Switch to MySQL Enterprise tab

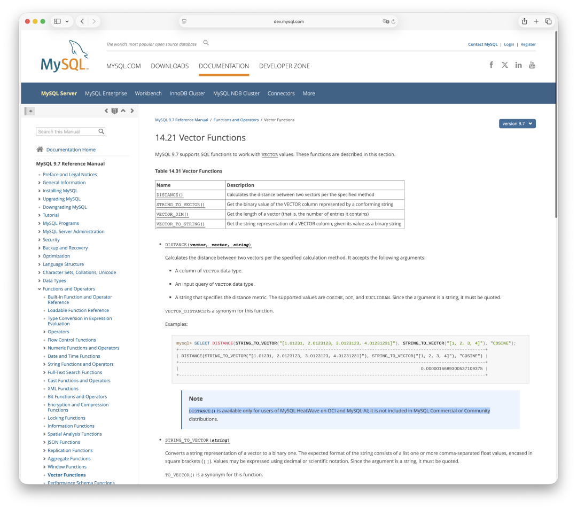pos(106,93)
